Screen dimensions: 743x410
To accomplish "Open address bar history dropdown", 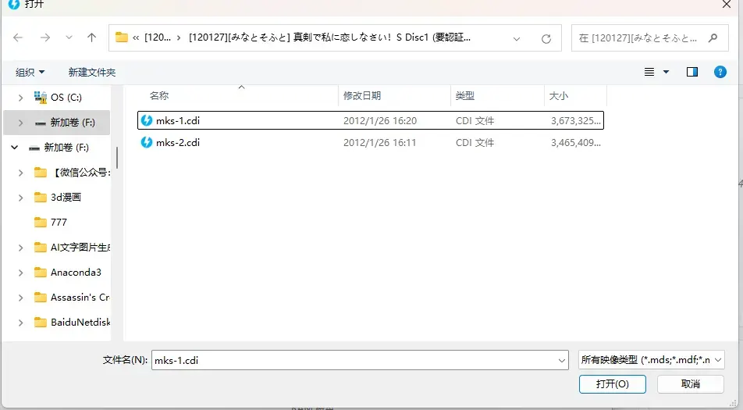I will click(517, 38).
